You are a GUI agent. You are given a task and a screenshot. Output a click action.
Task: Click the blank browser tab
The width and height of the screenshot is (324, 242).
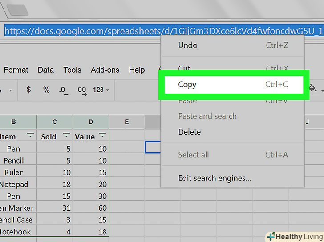[17, 10]
